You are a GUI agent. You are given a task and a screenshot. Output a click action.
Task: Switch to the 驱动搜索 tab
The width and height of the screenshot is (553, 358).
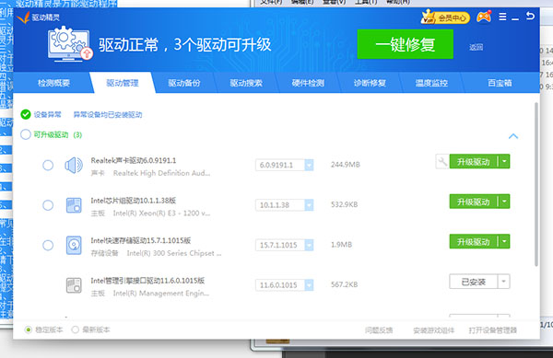pos(246,83)
